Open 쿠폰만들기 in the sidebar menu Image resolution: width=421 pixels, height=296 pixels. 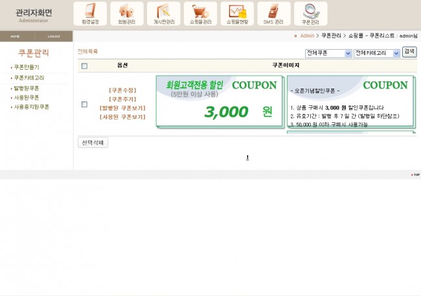point(27,67)
